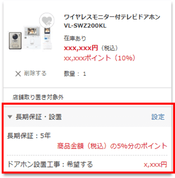Click the xxx,xxx円 price text
This screenshot has width=175, height=178.
click(x=81, y=48)
